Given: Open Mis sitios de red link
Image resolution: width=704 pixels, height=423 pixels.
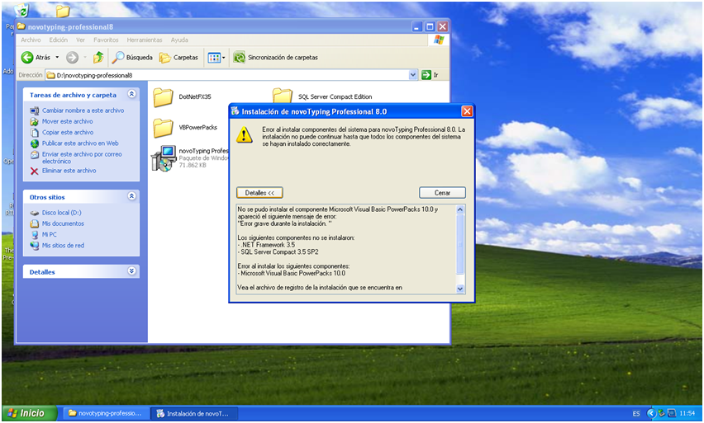Looking at the screenshot, I should tap(63, 246).
